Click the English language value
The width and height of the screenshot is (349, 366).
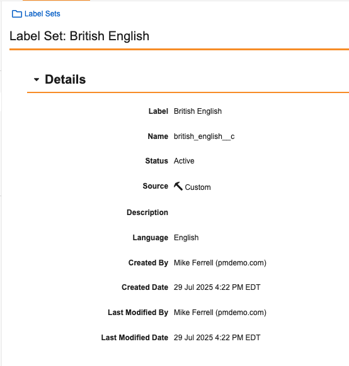tap(186, 238)
